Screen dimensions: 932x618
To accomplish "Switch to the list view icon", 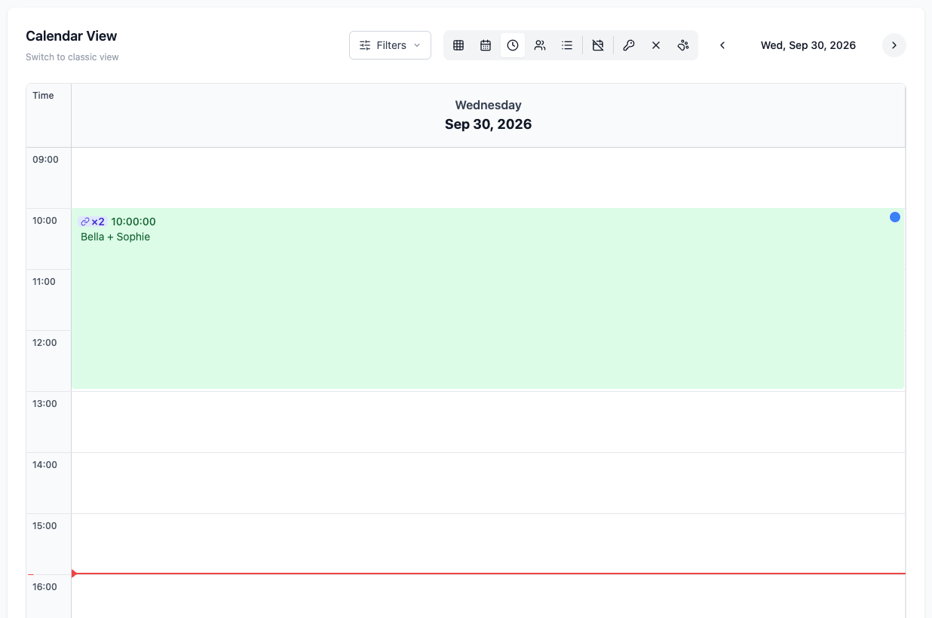I will click(x=567, y=45).
